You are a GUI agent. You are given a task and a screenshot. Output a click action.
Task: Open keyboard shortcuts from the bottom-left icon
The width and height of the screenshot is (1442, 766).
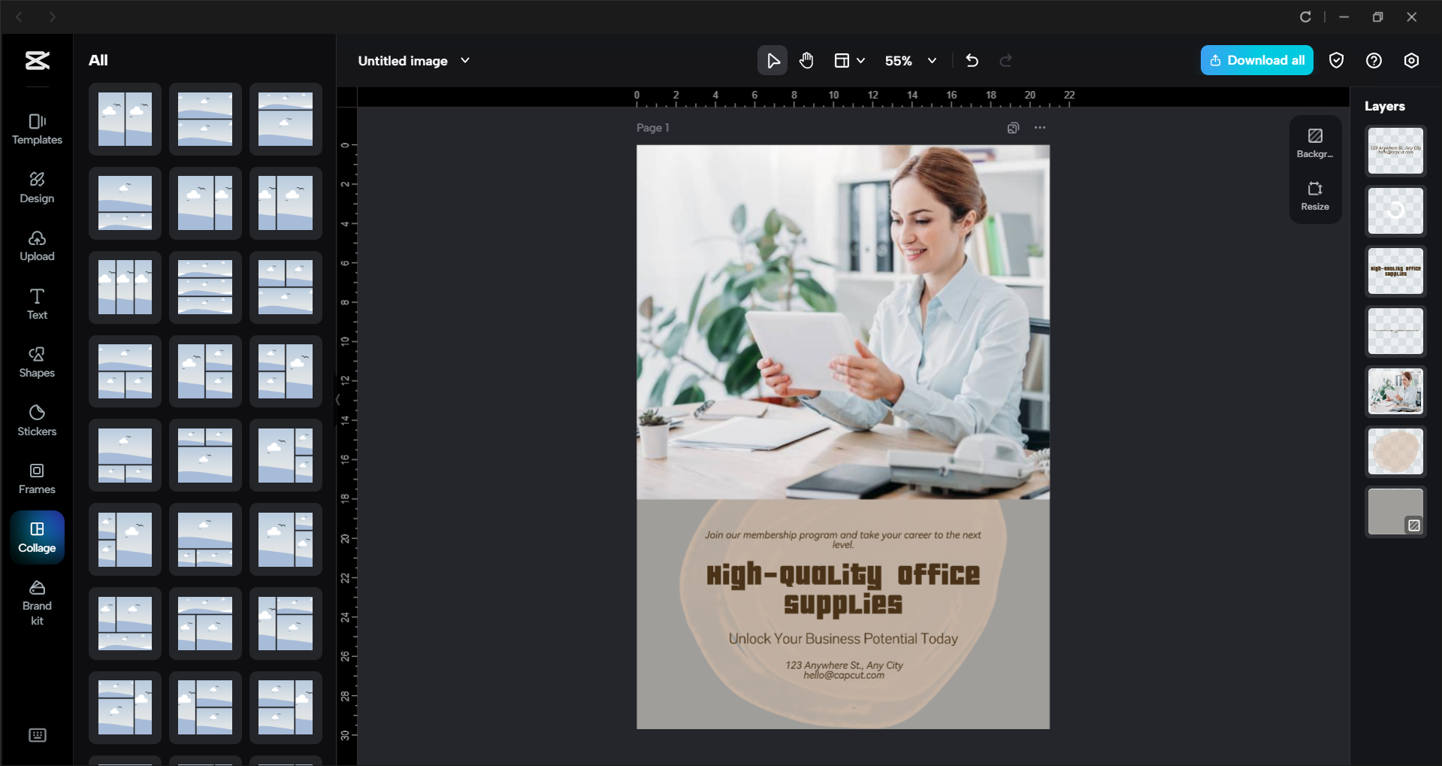click(x=37, y=735)
